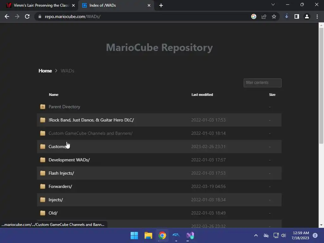Click the Parent Directory folder icon

[x=43, y=107]
